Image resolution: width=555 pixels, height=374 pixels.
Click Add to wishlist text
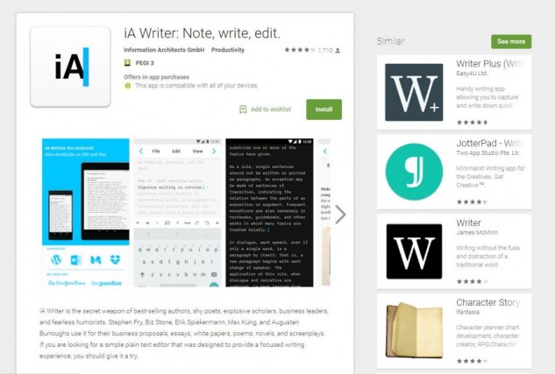(x=271, y=109)
